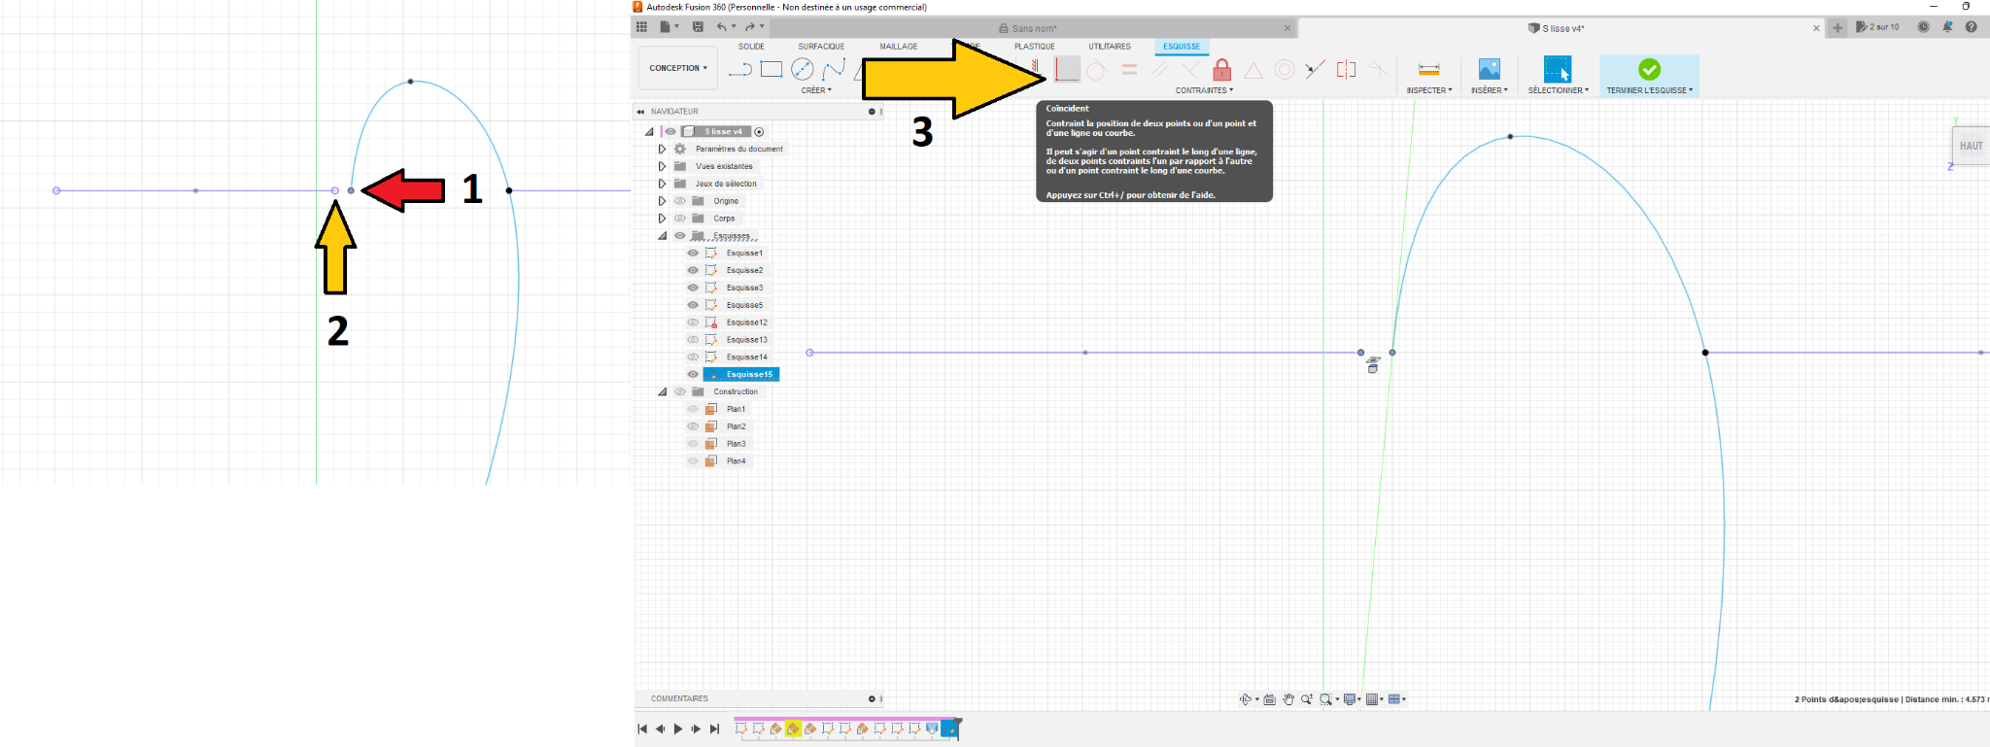This screenshot has width=1990, height=747.
Task: Apply the Coincident constraint tool
Action: point(1067,69)
